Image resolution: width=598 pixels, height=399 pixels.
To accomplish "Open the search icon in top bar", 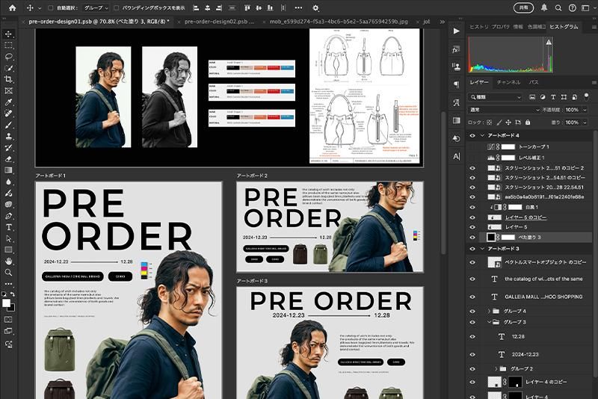I will click(x=557, y=7).
